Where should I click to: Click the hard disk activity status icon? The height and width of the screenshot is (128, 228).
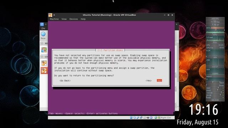131,118
